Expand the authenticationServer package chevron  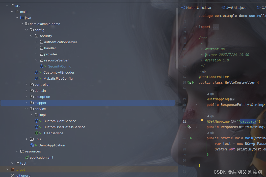[x=36, y=42]
